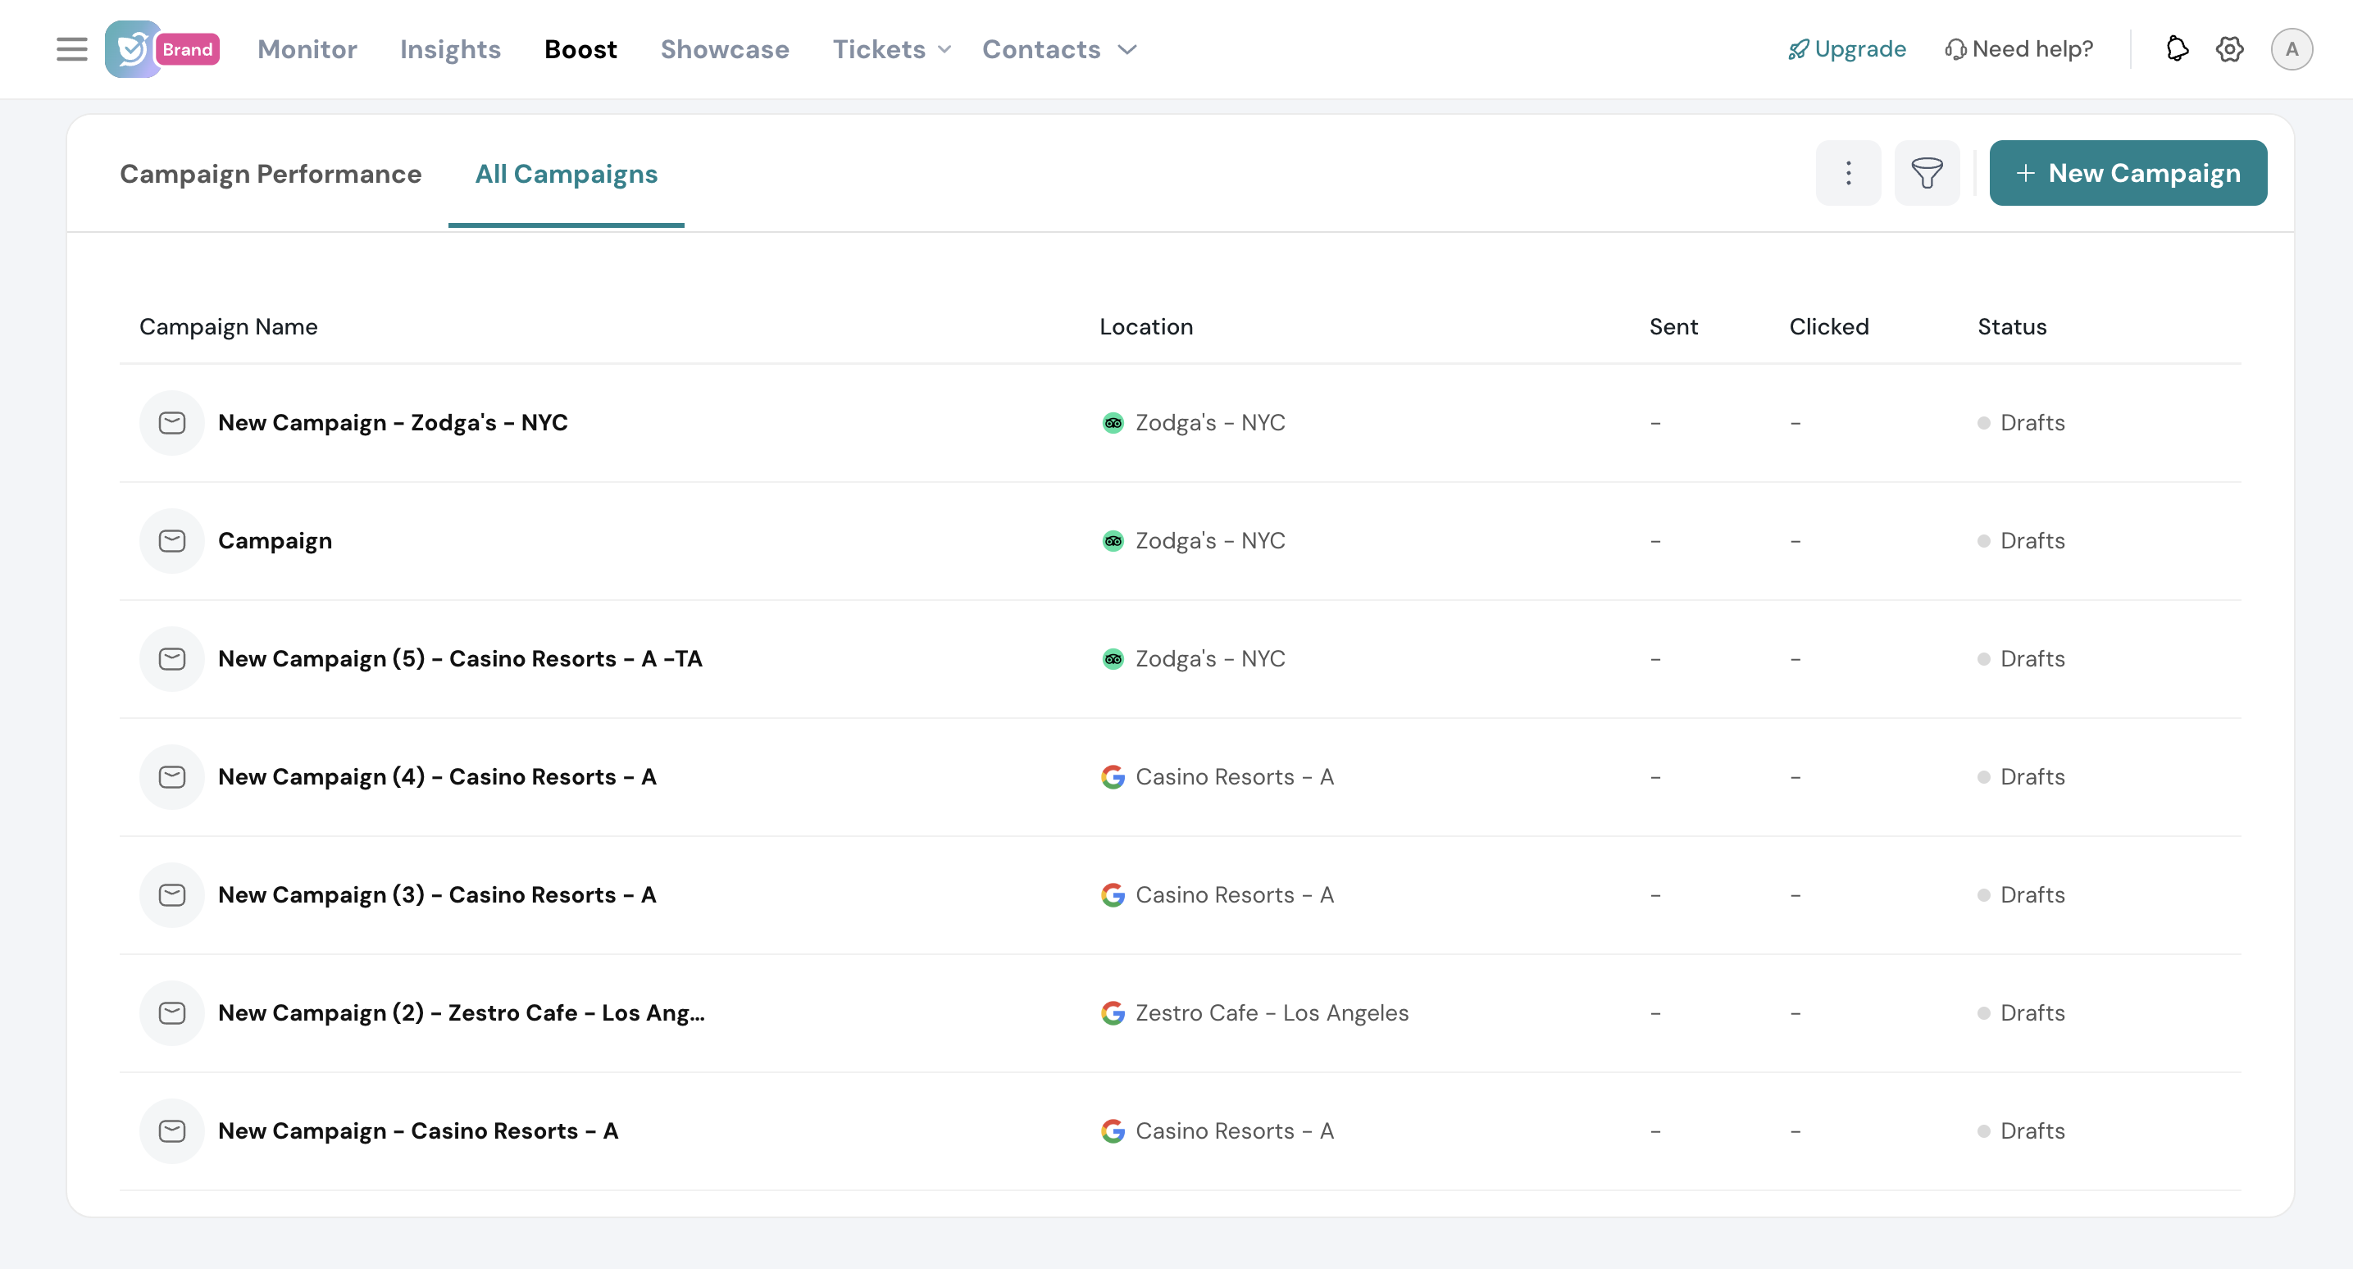This screenshot has width=2353, height=1269.
Task: Open the campaign filter funnel
Action: pyautogui.click(x=1927, y=173)
